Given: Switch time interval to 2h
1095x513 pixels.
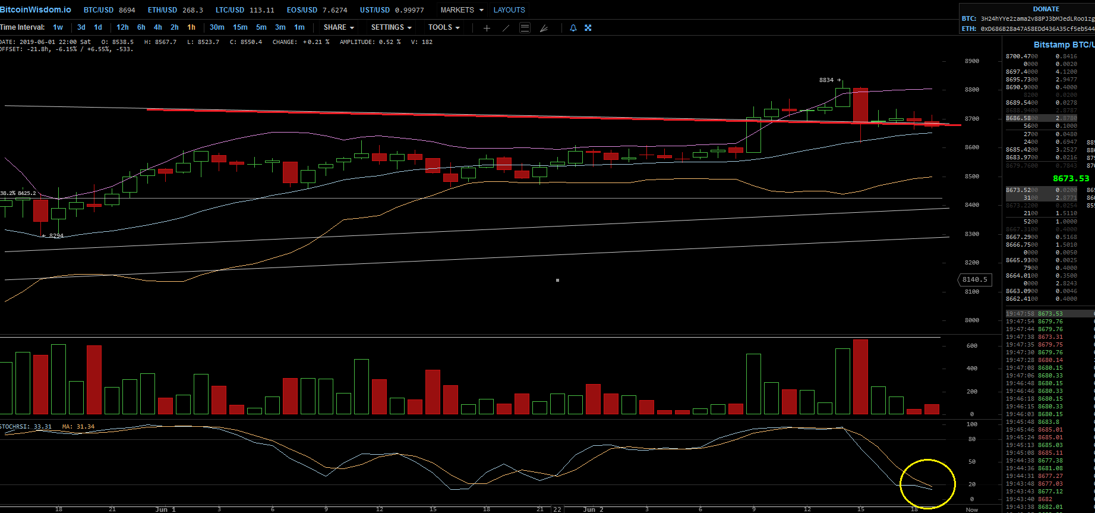Looking at the screenshot, I should (175, 27).
